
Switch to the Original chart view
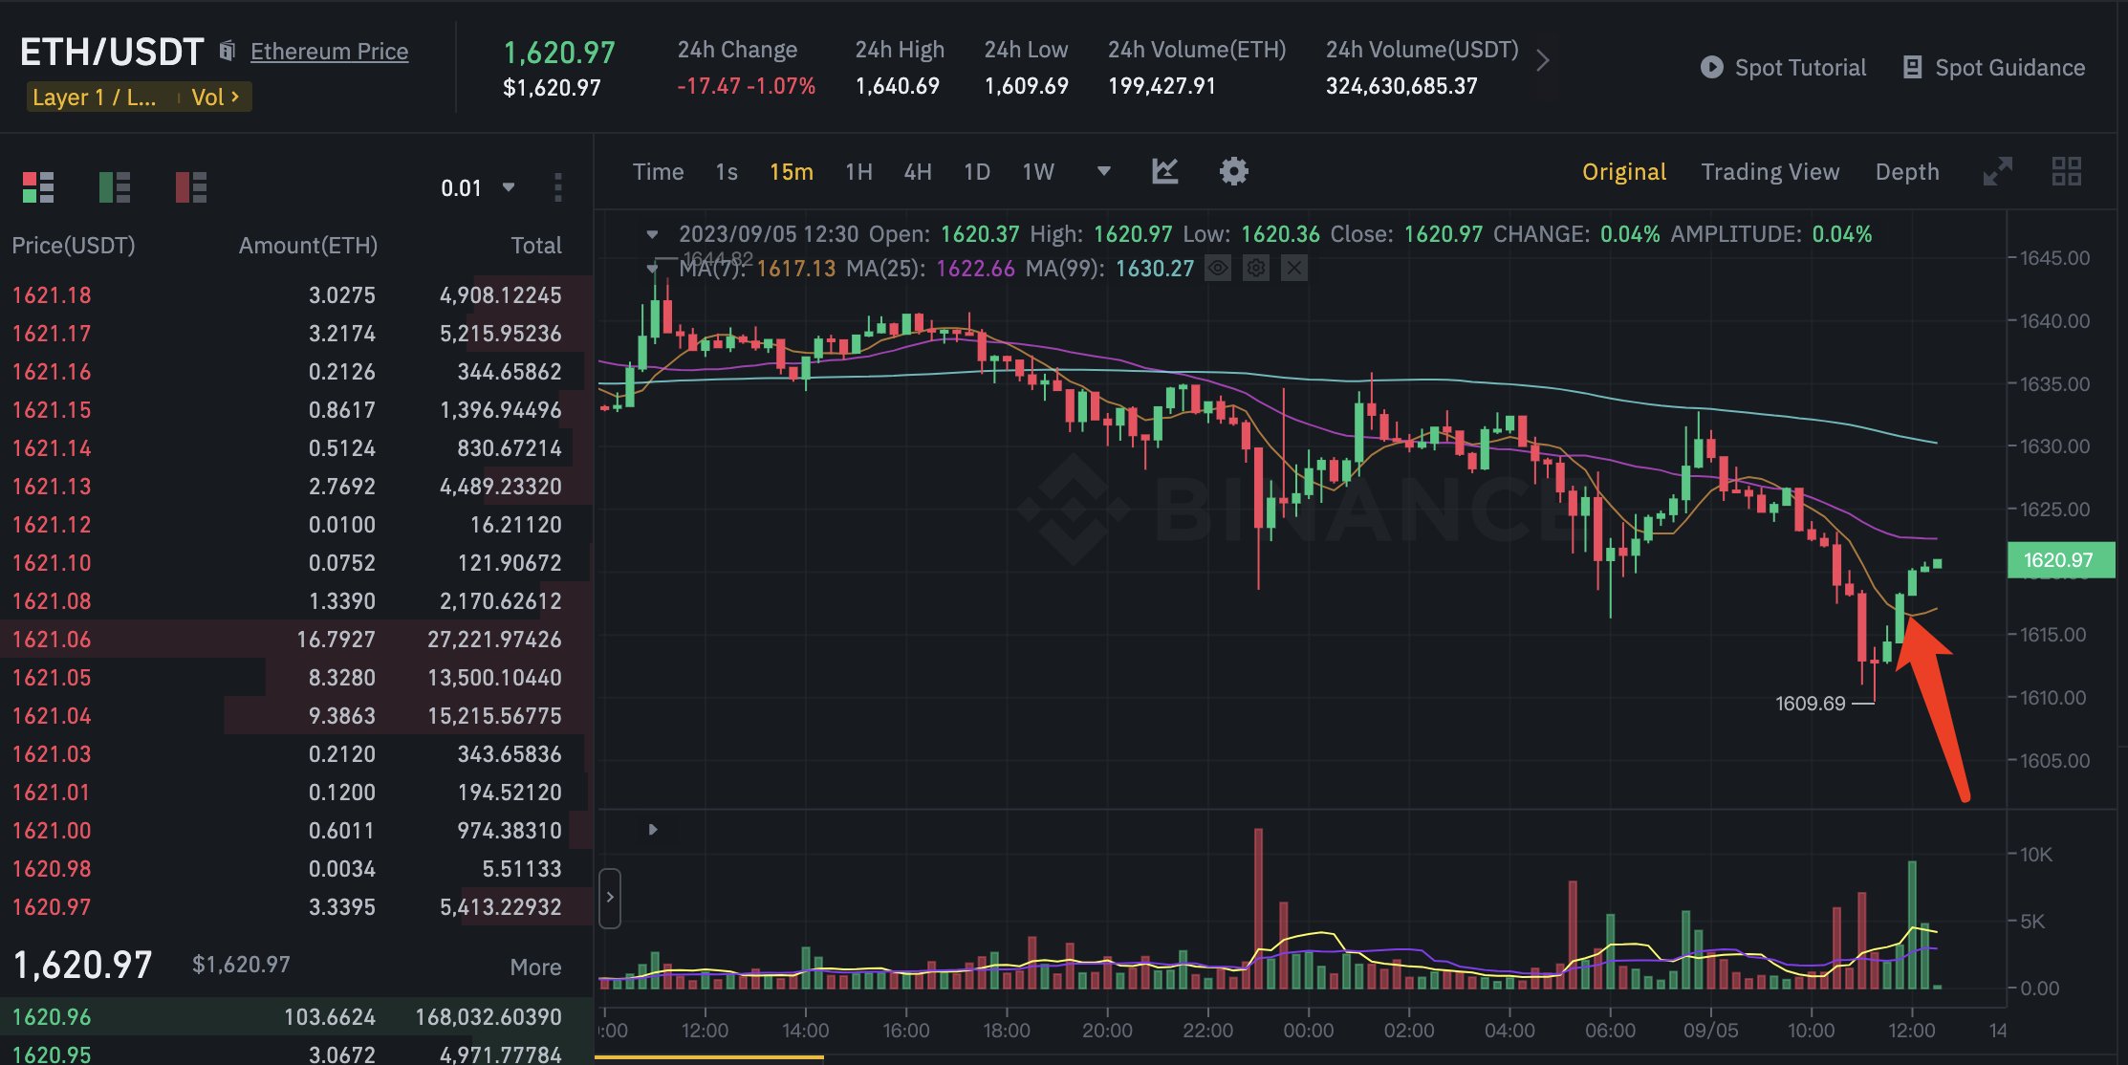(x=1623, y=172)
